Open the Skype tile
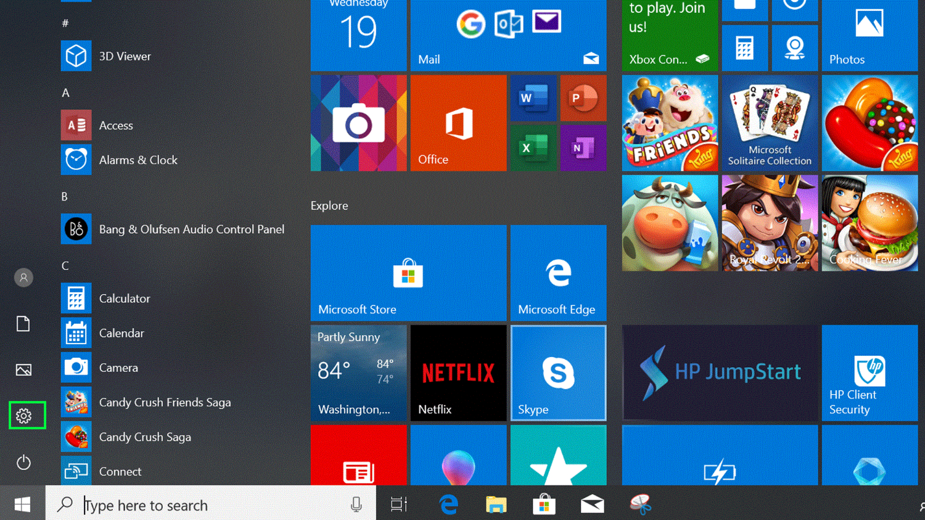 pos(558,373)
